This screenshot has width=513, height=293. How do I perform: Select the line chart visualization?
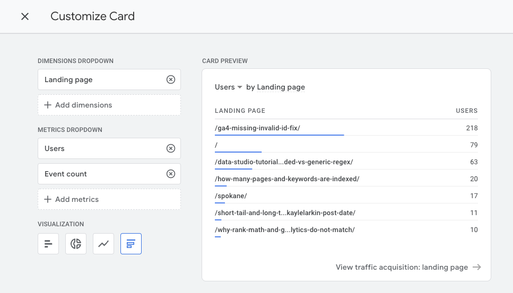pyautogui.click(x=103, y=244)
